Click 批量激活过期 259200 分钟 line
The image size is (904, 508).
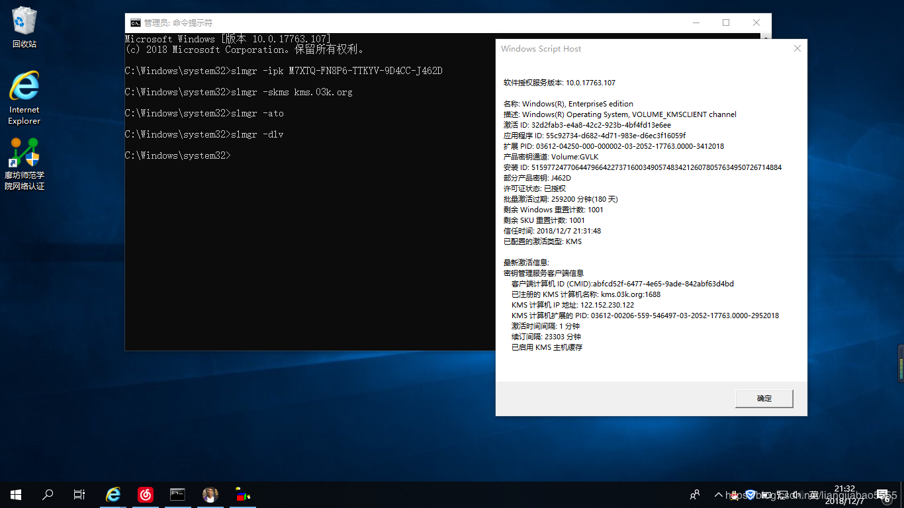point(561,199)
